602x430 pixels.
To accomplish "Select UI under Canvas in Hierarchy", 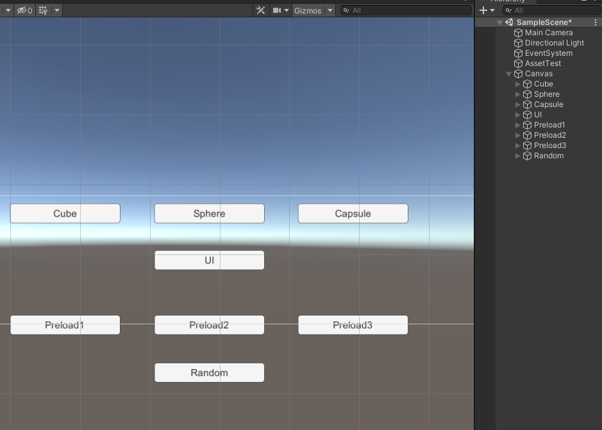I will [537, 115].
